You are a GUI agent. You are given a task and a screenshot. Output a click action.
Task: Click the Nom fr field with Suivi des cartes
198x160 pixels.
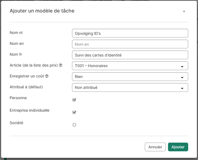(x=130, y=55)
